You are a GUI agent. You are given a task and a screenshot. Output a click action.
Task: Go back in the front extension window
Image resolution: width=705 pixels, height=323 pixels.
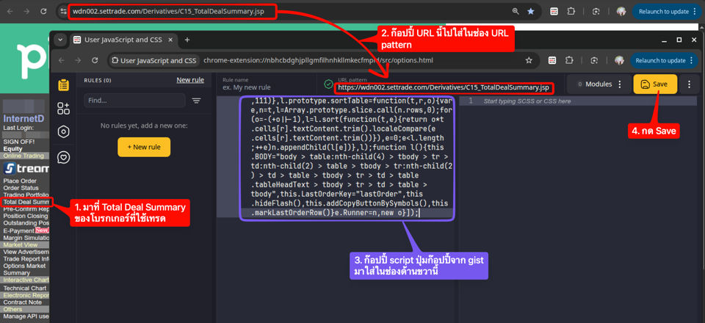[62, 60]
